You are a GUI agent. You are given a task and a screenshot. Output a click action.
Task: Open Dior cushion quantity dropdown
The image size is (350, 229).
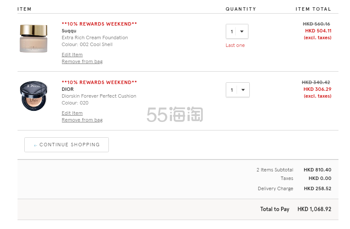pyautogui.click(x=237, y=90)
